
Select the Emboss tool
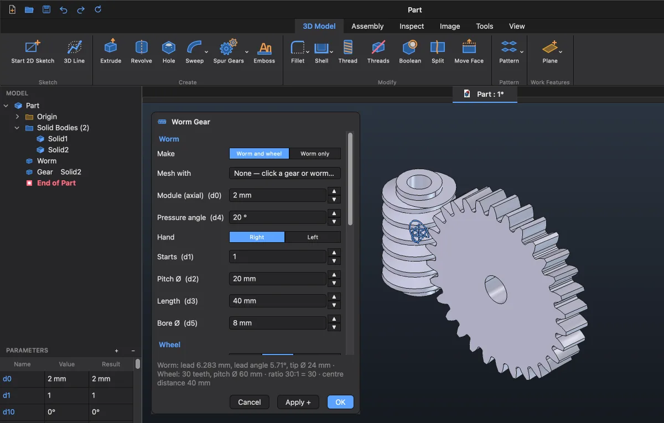click(264, 52)
